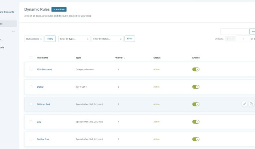255x149 pixels.
Task: Disable the 10% Discount rule toggle
Action: pos(196,70)
